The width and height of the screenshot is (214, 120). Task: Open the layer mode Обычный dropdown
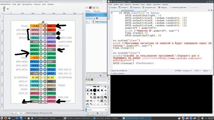(100, 11)
